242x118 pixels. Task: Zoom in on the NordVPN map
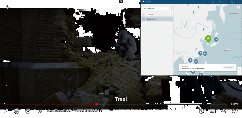point(239,69)
